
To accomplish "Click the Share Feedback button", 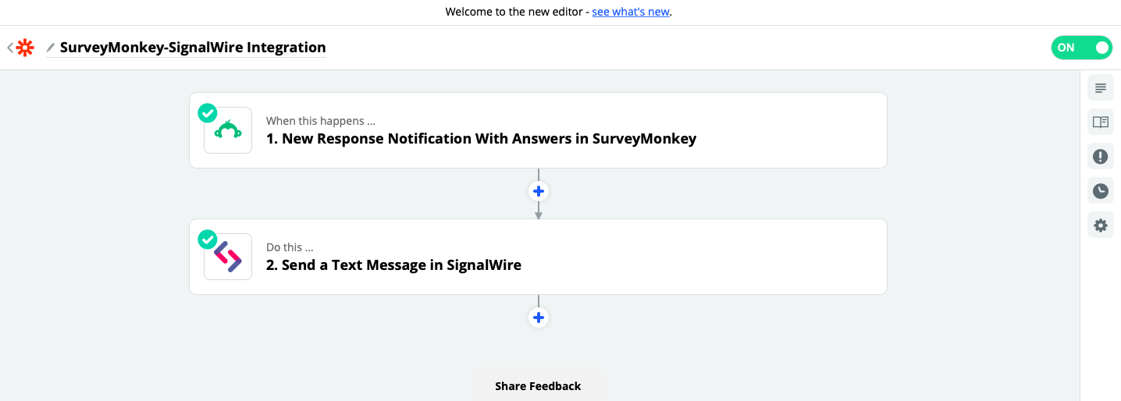I will pyautogui.click(x=538, y=386).
